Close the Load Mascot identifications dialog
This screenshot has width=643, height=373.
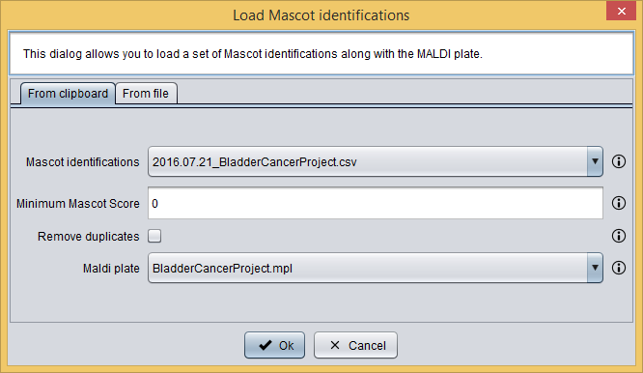pyautogui.click(x=621, y=11)
